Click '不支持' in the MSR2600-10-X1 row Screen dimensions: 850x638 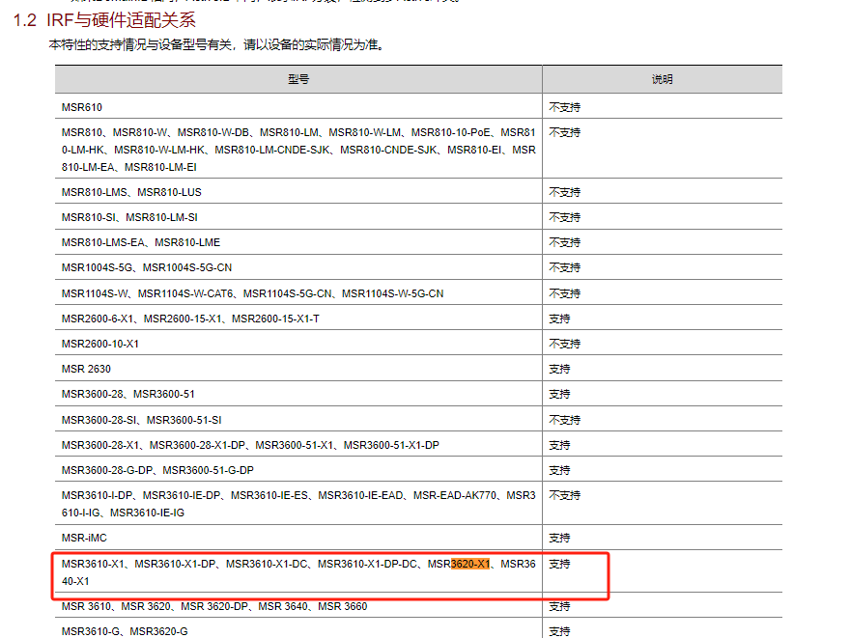pos(564,344)
